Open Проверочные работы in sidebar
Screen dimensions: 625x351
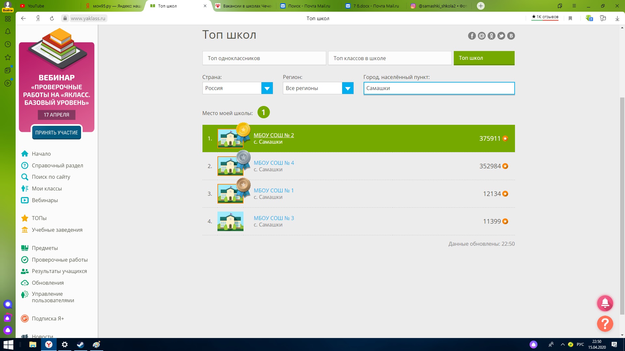60,260
